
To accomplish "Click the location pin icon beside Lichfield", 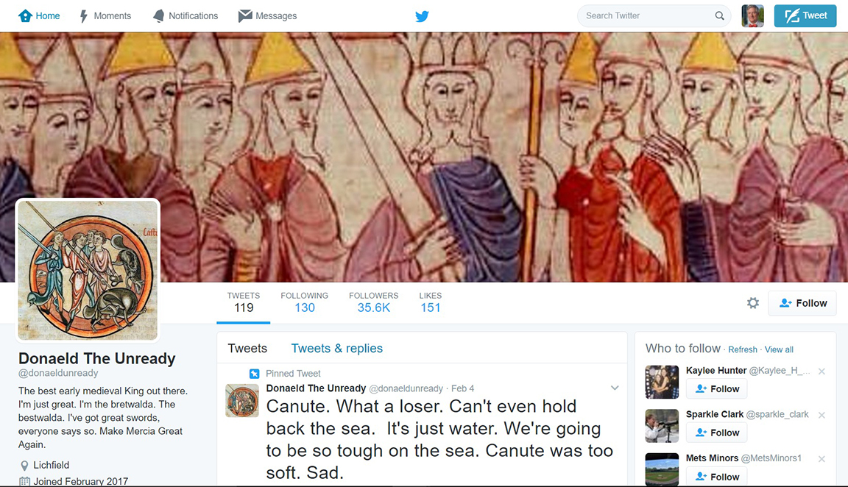I will click(x=24, y=466).
